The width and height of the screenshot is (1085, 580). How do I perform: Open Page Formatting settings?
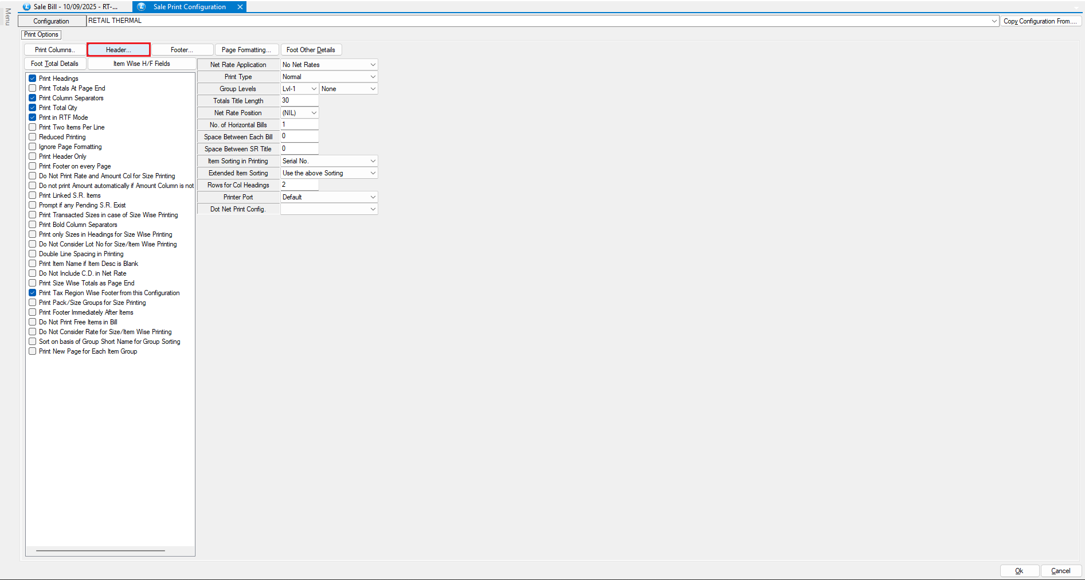coord(246,50)
